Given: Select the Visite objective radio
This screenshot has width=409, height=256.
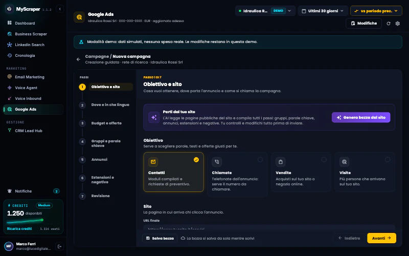Looking at the screenshot, I should tap(388, 160).
